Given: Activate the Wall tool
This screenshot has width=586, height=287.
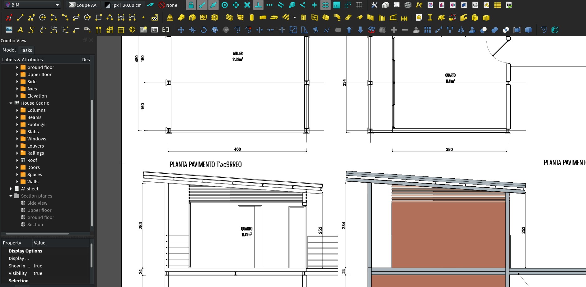Looking at the screenshot, I should point(229,17).
